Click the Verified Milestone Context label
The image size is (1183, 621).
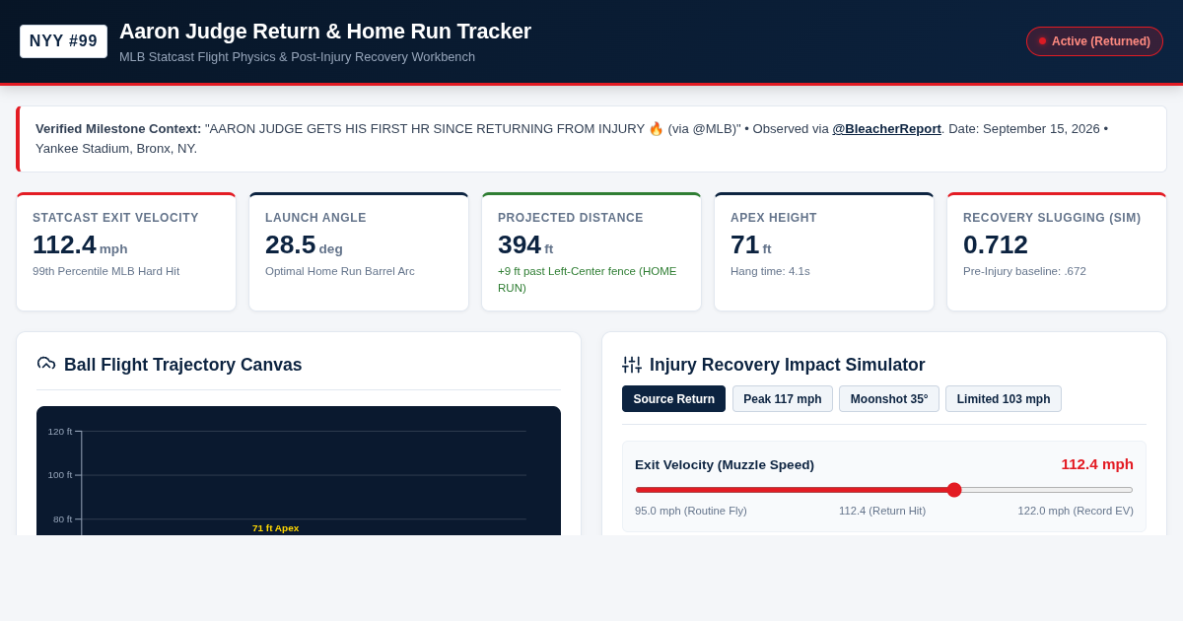[x=118, y=129]
